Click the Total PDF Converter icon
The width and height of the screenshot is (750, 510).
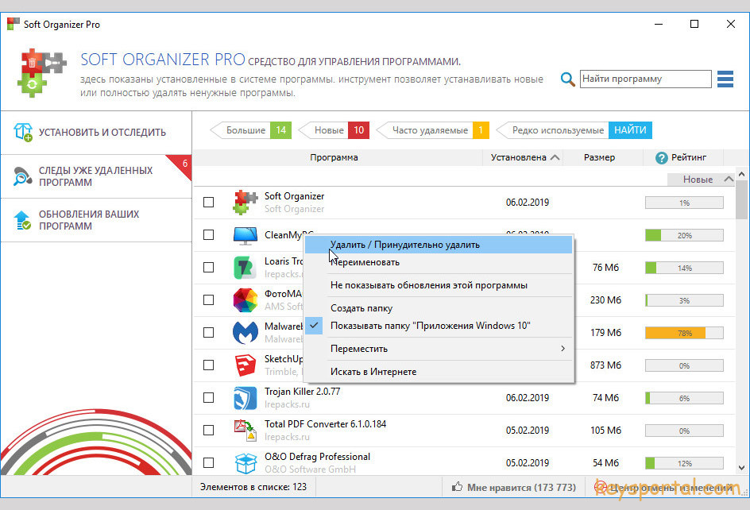click(245, 431)
